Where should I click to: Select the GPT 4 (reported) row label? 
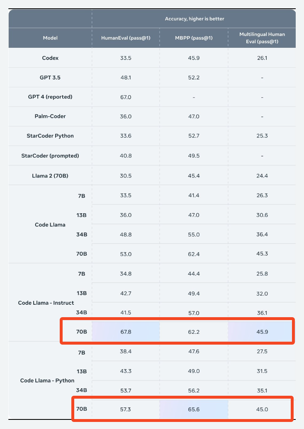[x=50, y=97]
